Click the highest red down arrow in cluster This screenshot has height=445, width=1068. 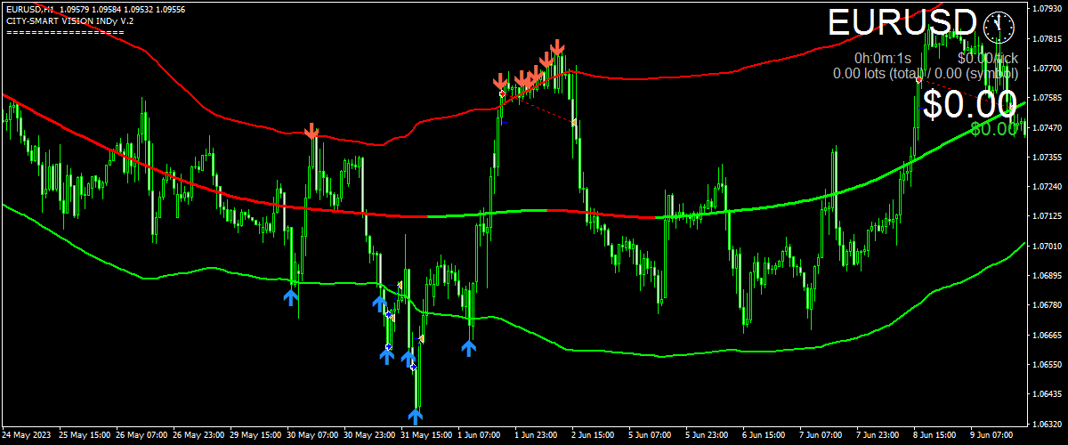pyautogui.click(x=558, y=46)
